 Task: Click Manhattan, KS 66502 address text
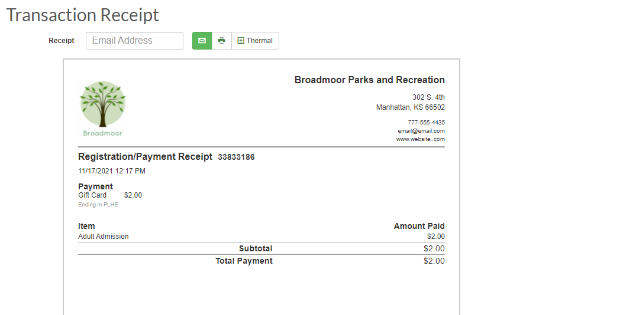[x=411, y=107]
